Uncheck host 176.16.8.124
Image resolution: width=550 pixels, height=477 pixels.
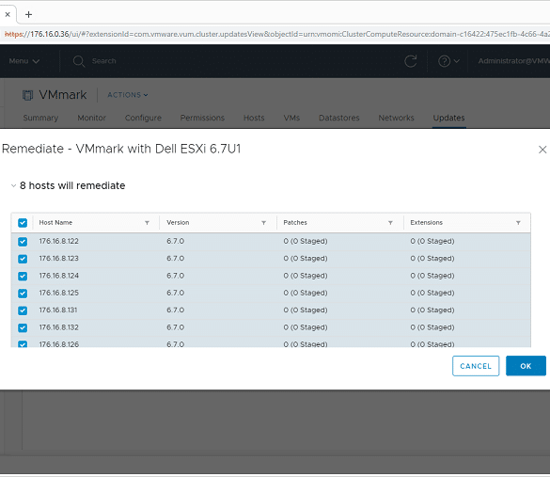(x=23, y=276)
